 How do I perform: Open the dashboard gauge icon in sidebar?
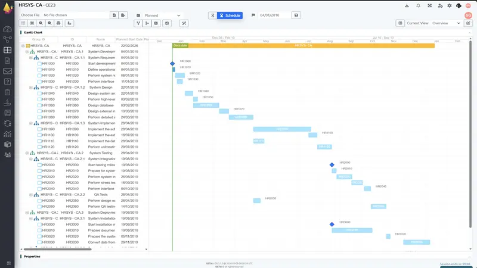(x=7, y=29)
